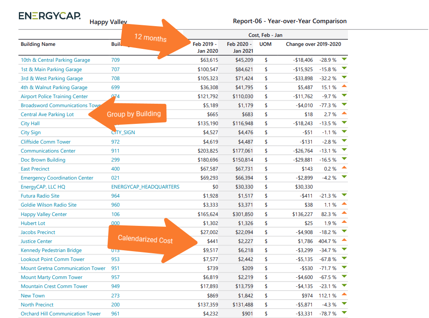Click the 'Feb 2019 - Jan 2020' column header
The image size is (429, 318).
click(205, 47)
